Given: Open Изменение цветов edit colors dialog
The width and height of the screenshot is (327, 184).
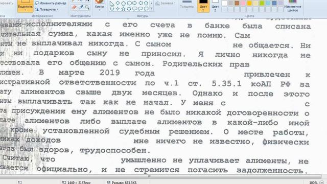Looking at the screenshot, I should (292, 6).
